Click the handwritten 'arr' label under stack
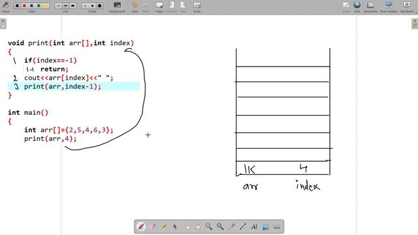 [x=251, y=186]
